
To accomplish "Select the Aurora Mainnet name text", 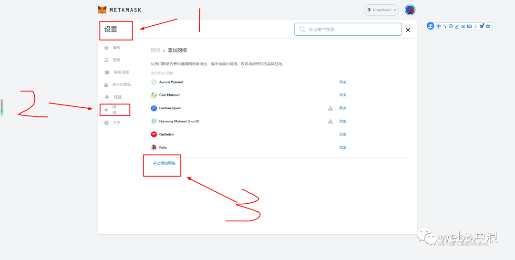I will coord(171,82).
